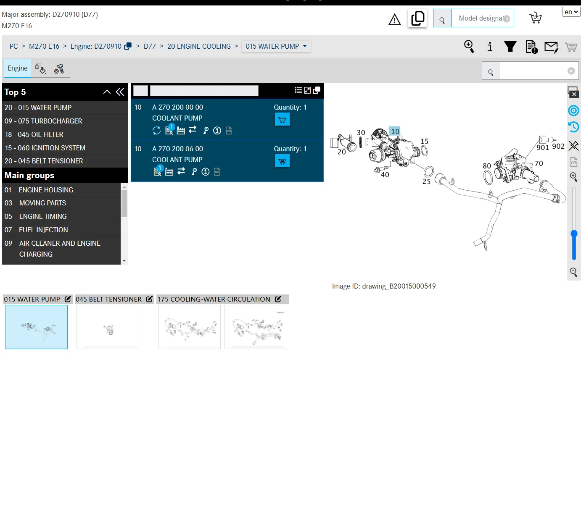The width and height of the screenshot is (581, 512).
Task: Select 20 - 045 BELT TENSIONER in Top 5
Action: pos(65,161)
